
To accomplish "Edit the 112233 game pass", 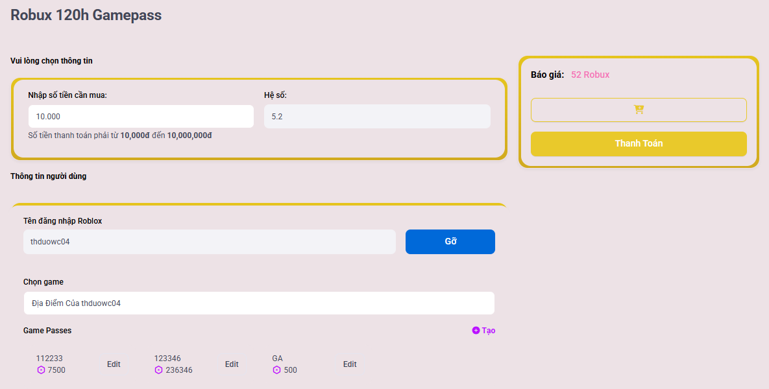I will tap(114, 364).
